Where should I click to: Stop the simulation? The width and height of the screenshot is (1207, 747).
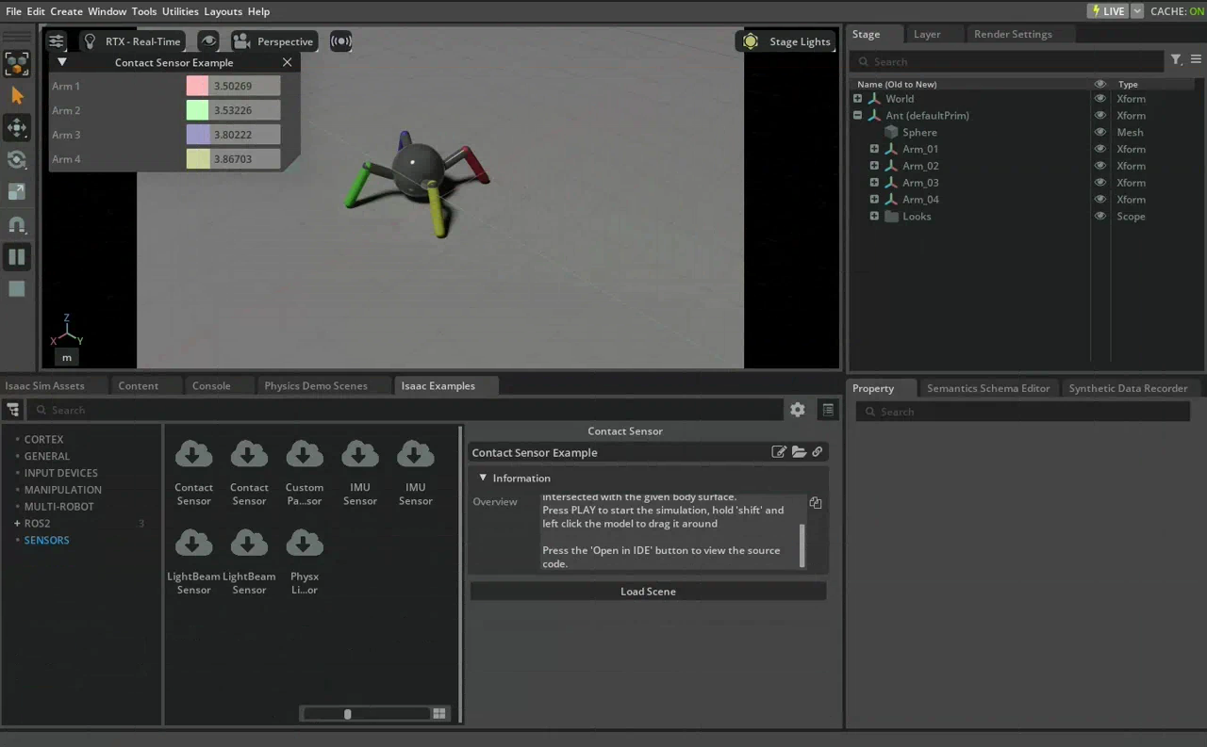pos(17,288)
